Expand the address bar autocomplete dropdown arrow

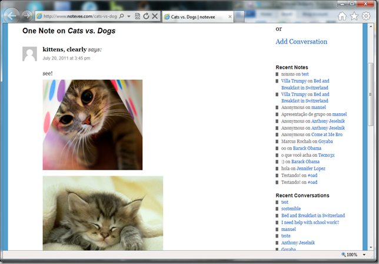(x=128, y=16)
